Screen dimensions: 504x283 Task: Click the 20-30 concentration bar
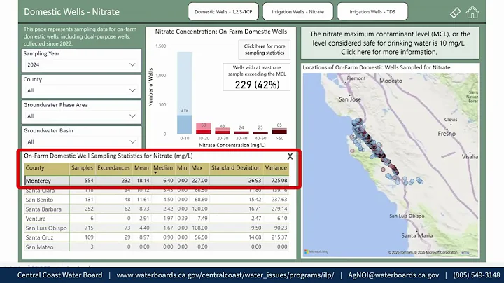point(223,131)
